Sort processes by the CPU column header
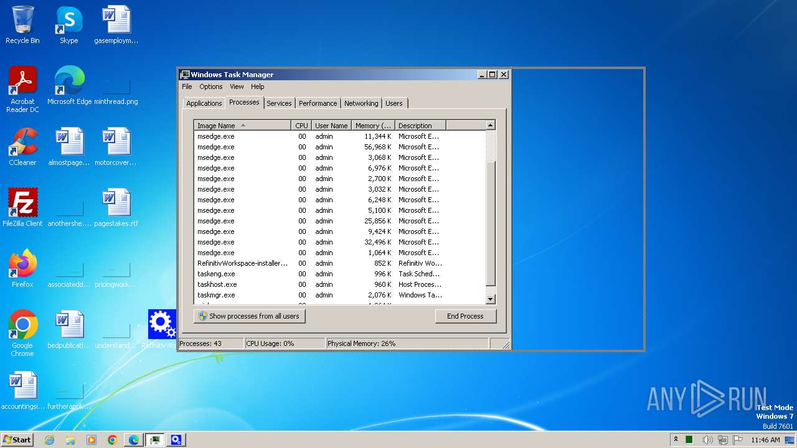Viewport: 797px width, 448px height. (301, 126)
